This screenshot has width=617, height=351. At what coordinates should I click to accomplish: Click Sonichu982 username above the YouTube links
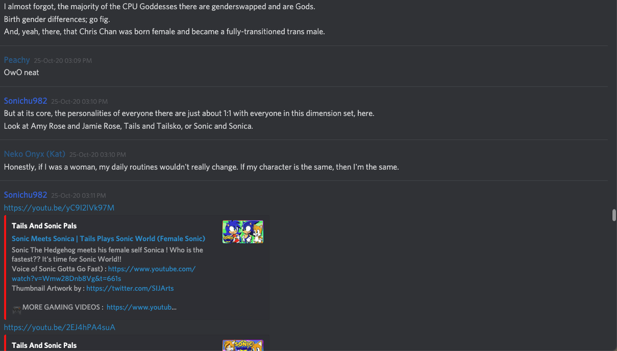[x=26, y=195]
